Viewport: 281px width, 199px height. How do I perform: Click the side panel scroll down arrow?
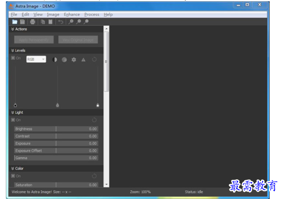pyautogui.click(x=106, y=184)
